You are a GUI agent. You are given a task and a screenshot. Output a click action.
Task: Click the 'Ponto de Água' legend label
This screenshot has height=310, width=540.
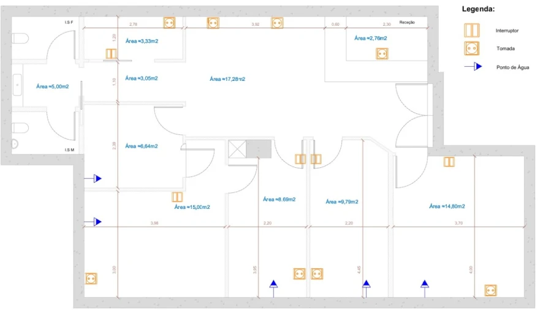coord(512,67)
